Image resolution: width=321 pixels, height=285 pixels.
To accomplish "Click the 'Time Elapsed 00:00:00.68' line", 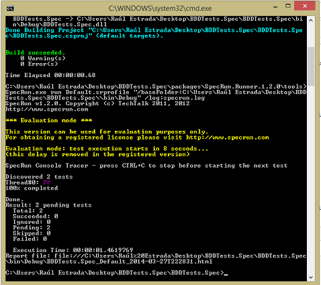I will tap(50, 75).
